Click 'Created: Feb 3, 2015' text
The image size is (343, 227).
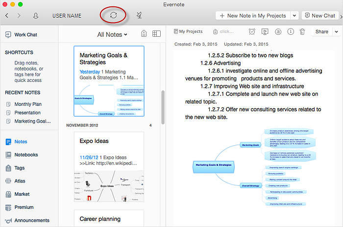[x=196, y=44]
